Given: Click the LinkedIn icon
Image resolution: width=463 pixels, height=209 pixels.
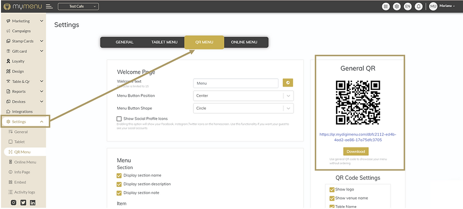Looking at the screenshot, I should point(33,202).
